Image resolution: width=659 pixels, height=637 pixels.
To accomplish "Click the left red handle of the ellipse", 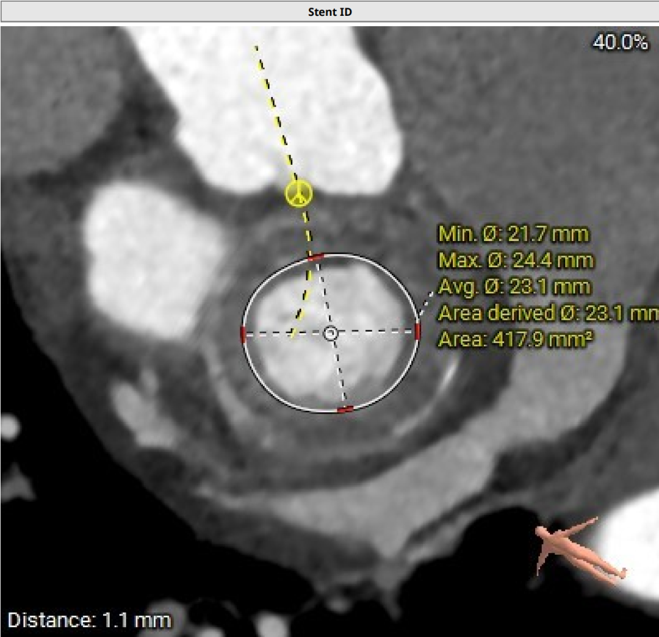I will (243, 334).
